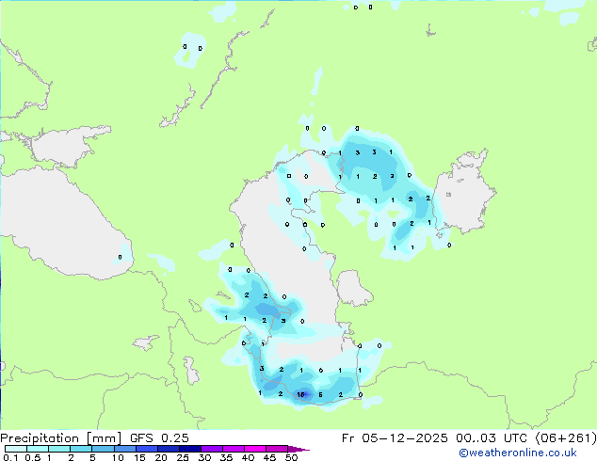The image size is (597, 461).
Task: Click the 'GFS 0.25' model label
Action: (159, 438)
